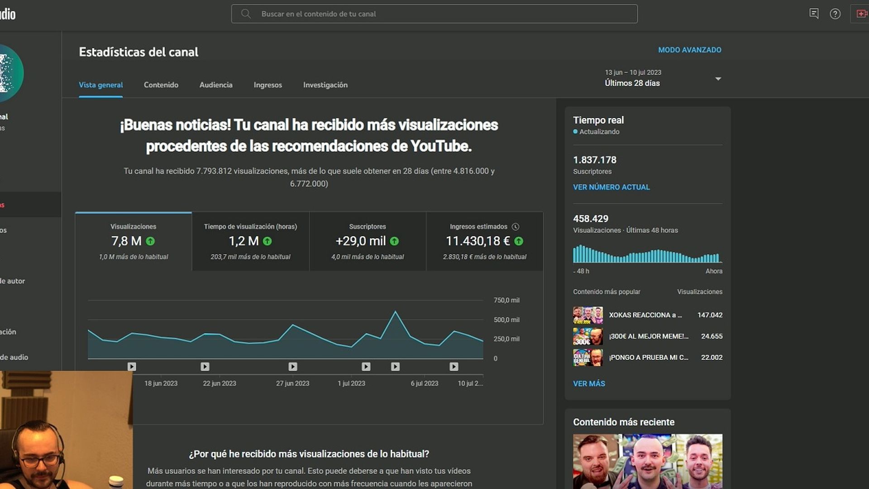
Task: Open the feedback icon in top bar
Action: tap(814, 14)
